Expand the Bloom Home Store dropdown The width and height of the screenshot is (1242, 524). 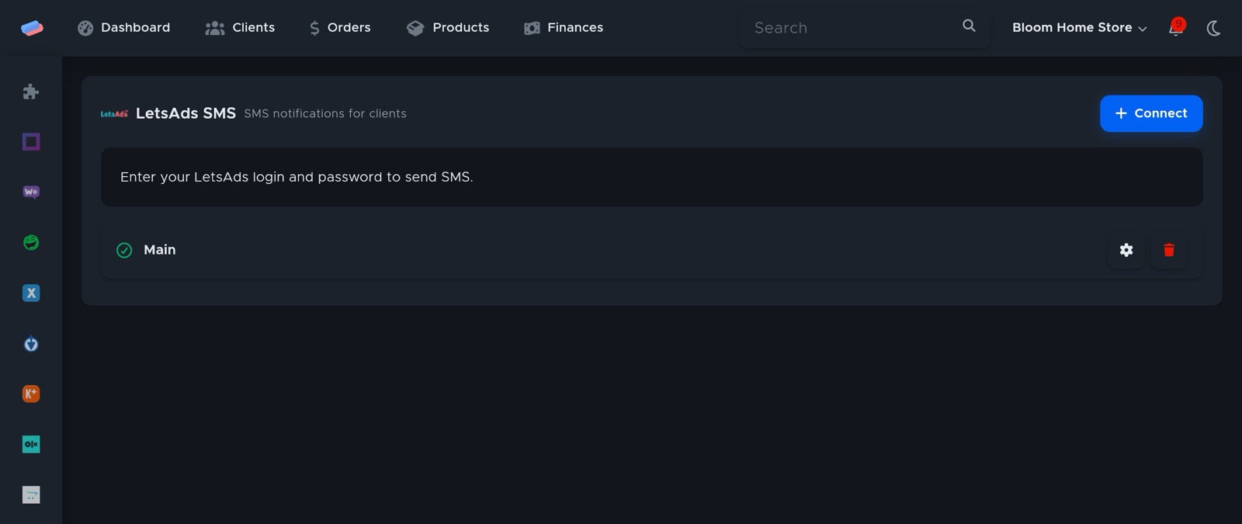click(1079, 28)
